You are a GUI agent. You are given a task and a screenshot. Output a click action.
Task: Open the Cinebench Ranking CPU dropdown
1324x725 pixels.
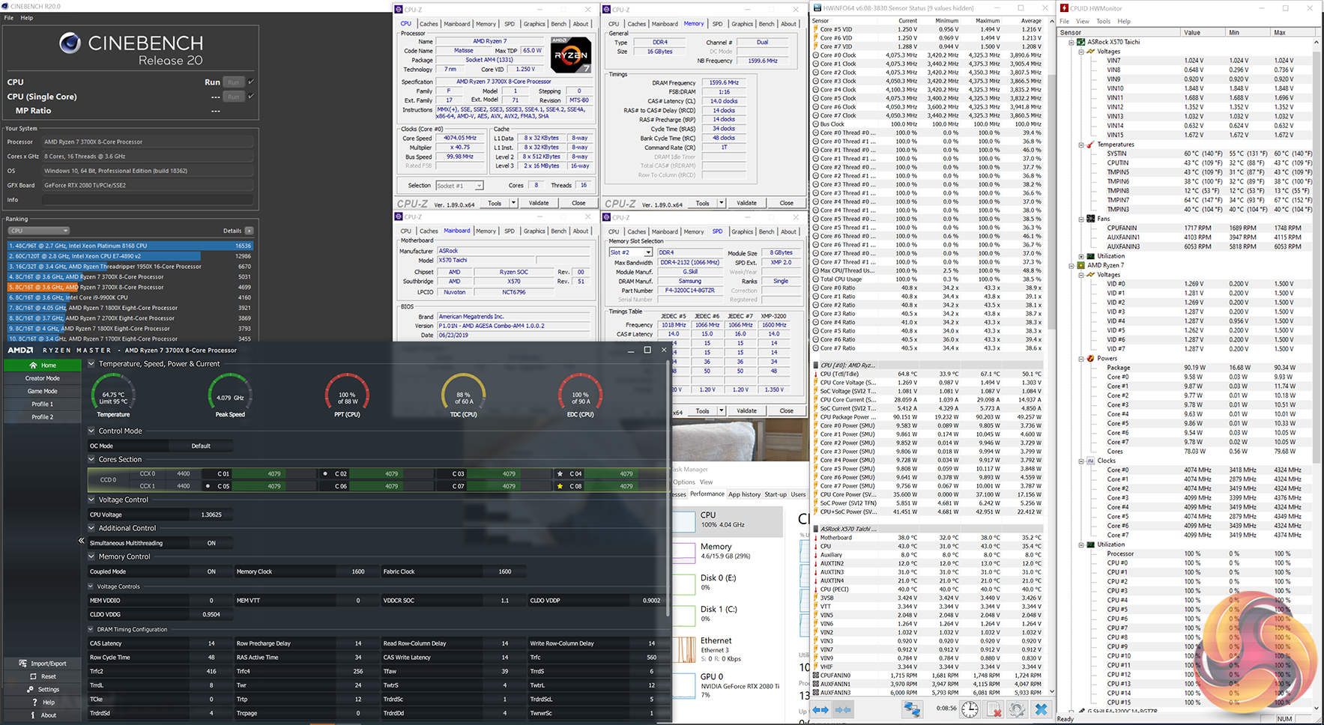[x=39, y=231]
